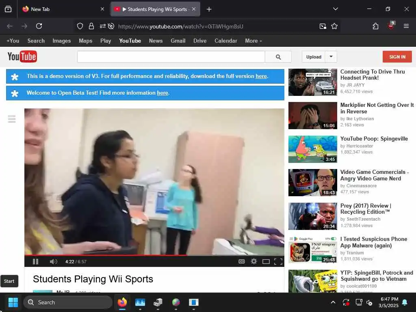This screenshot has height=312, width=416.
Task: Expand the list-all-tabs chevron
Action: click(x=335, y=9)
